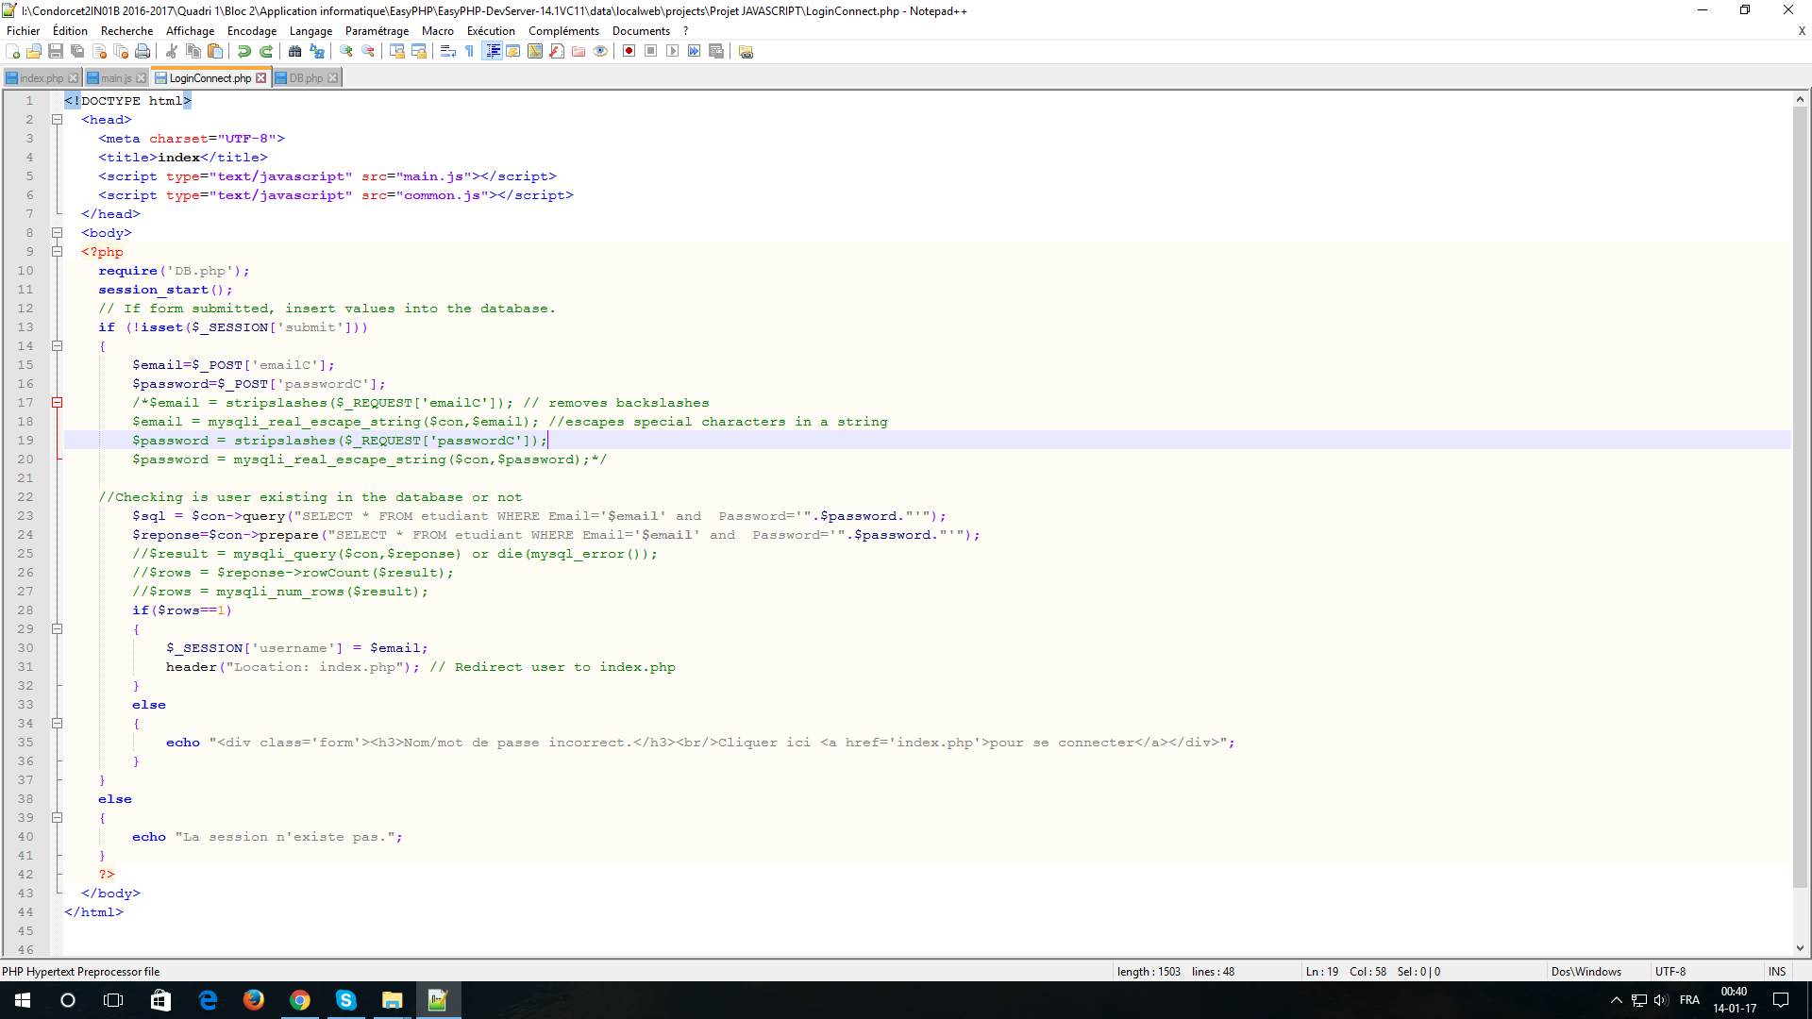Open Find using the binoculars icon

tap(295, 52)
